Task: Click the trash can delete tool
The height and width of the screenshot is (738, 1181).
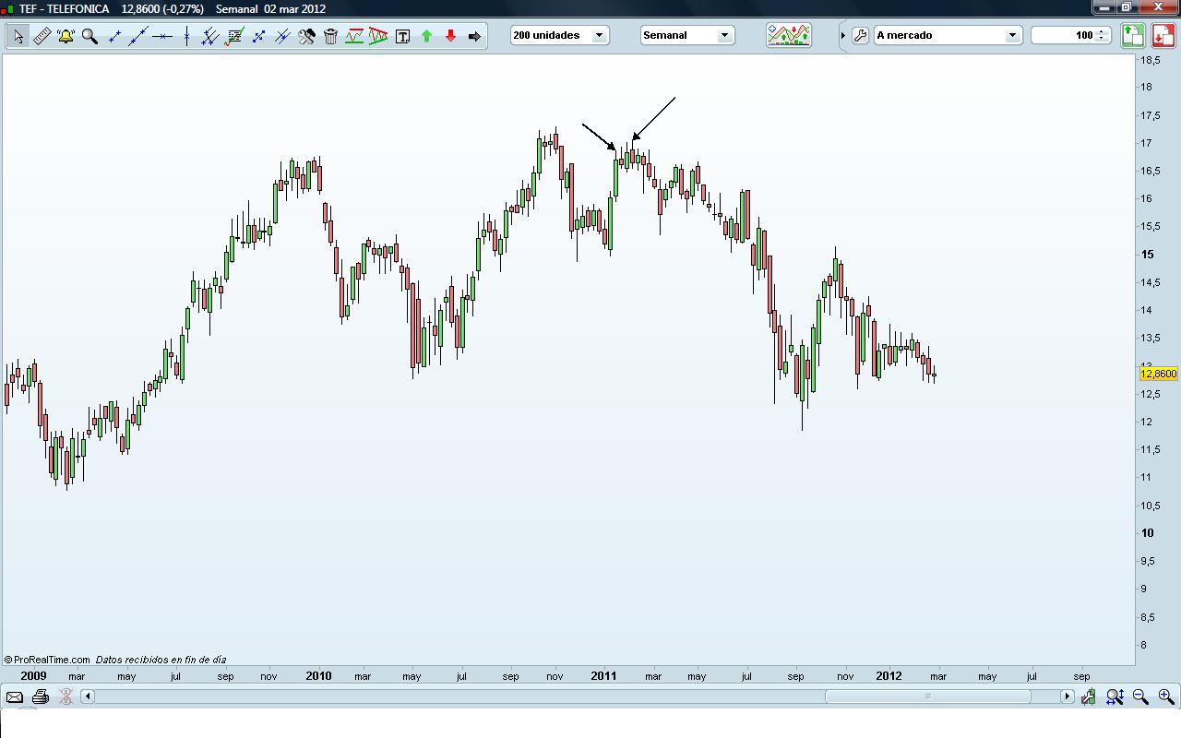Action: [330, 36]
